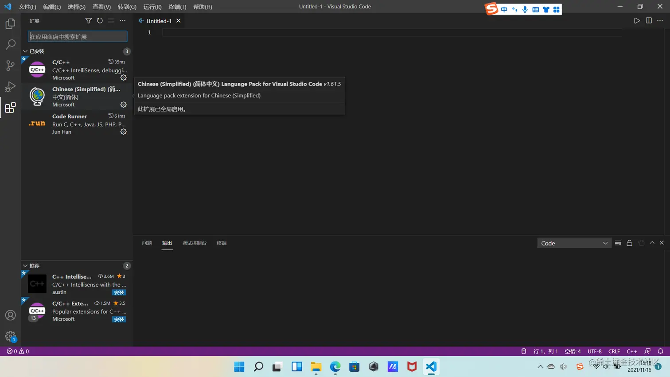Viewport: 670px width, 377px height.
Task: Open Sogou skin shirt icon
Action: coord(546,9)
